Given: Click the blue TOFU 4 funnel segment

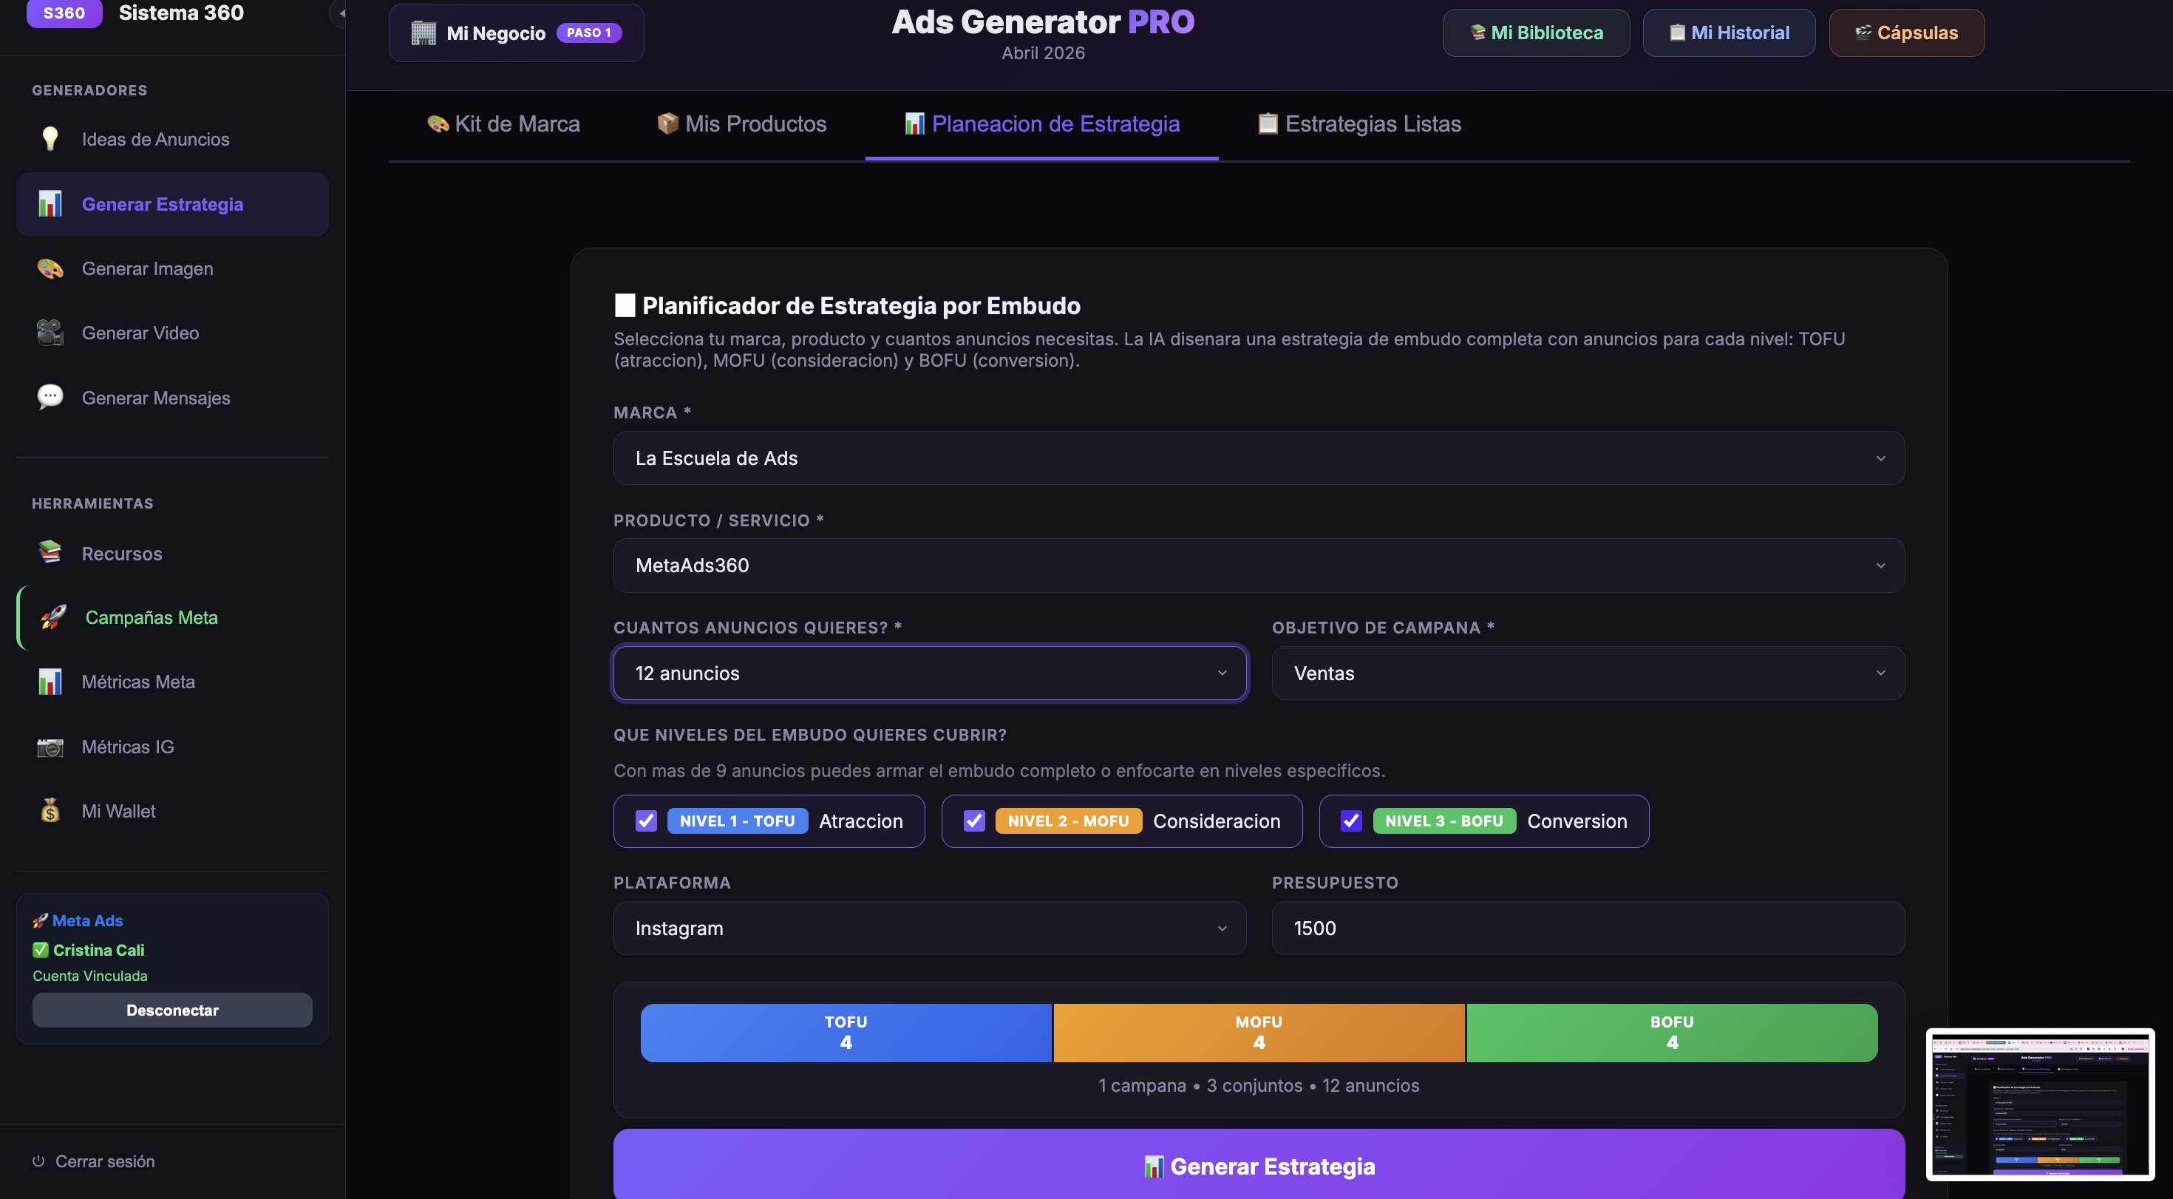Looking at the screenshot, I should click(x=846, y=1033).
